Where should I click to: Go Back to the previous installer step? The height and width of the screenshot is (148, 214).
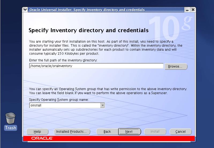(x=107, y=132)
